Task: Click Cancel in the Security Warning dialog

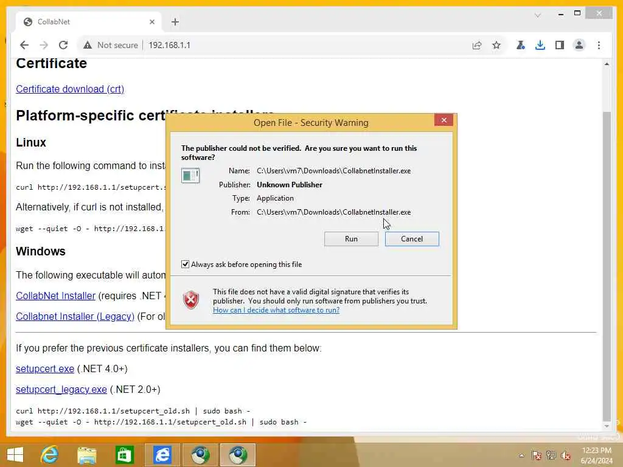Action: pyautogui.click(x=412, y=238)
